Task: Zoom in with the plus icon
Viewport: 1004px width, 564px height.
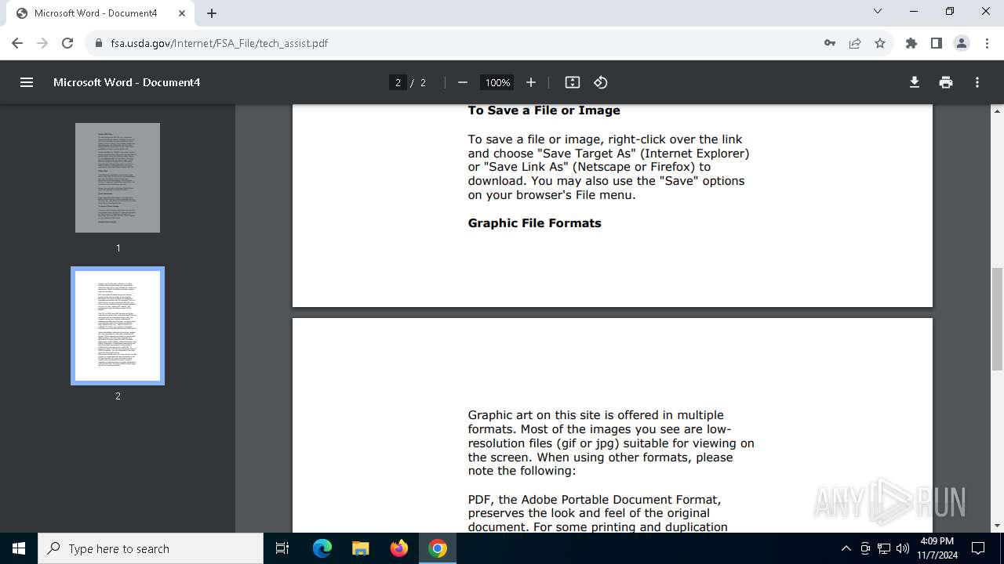Action: tap(531, 82)
